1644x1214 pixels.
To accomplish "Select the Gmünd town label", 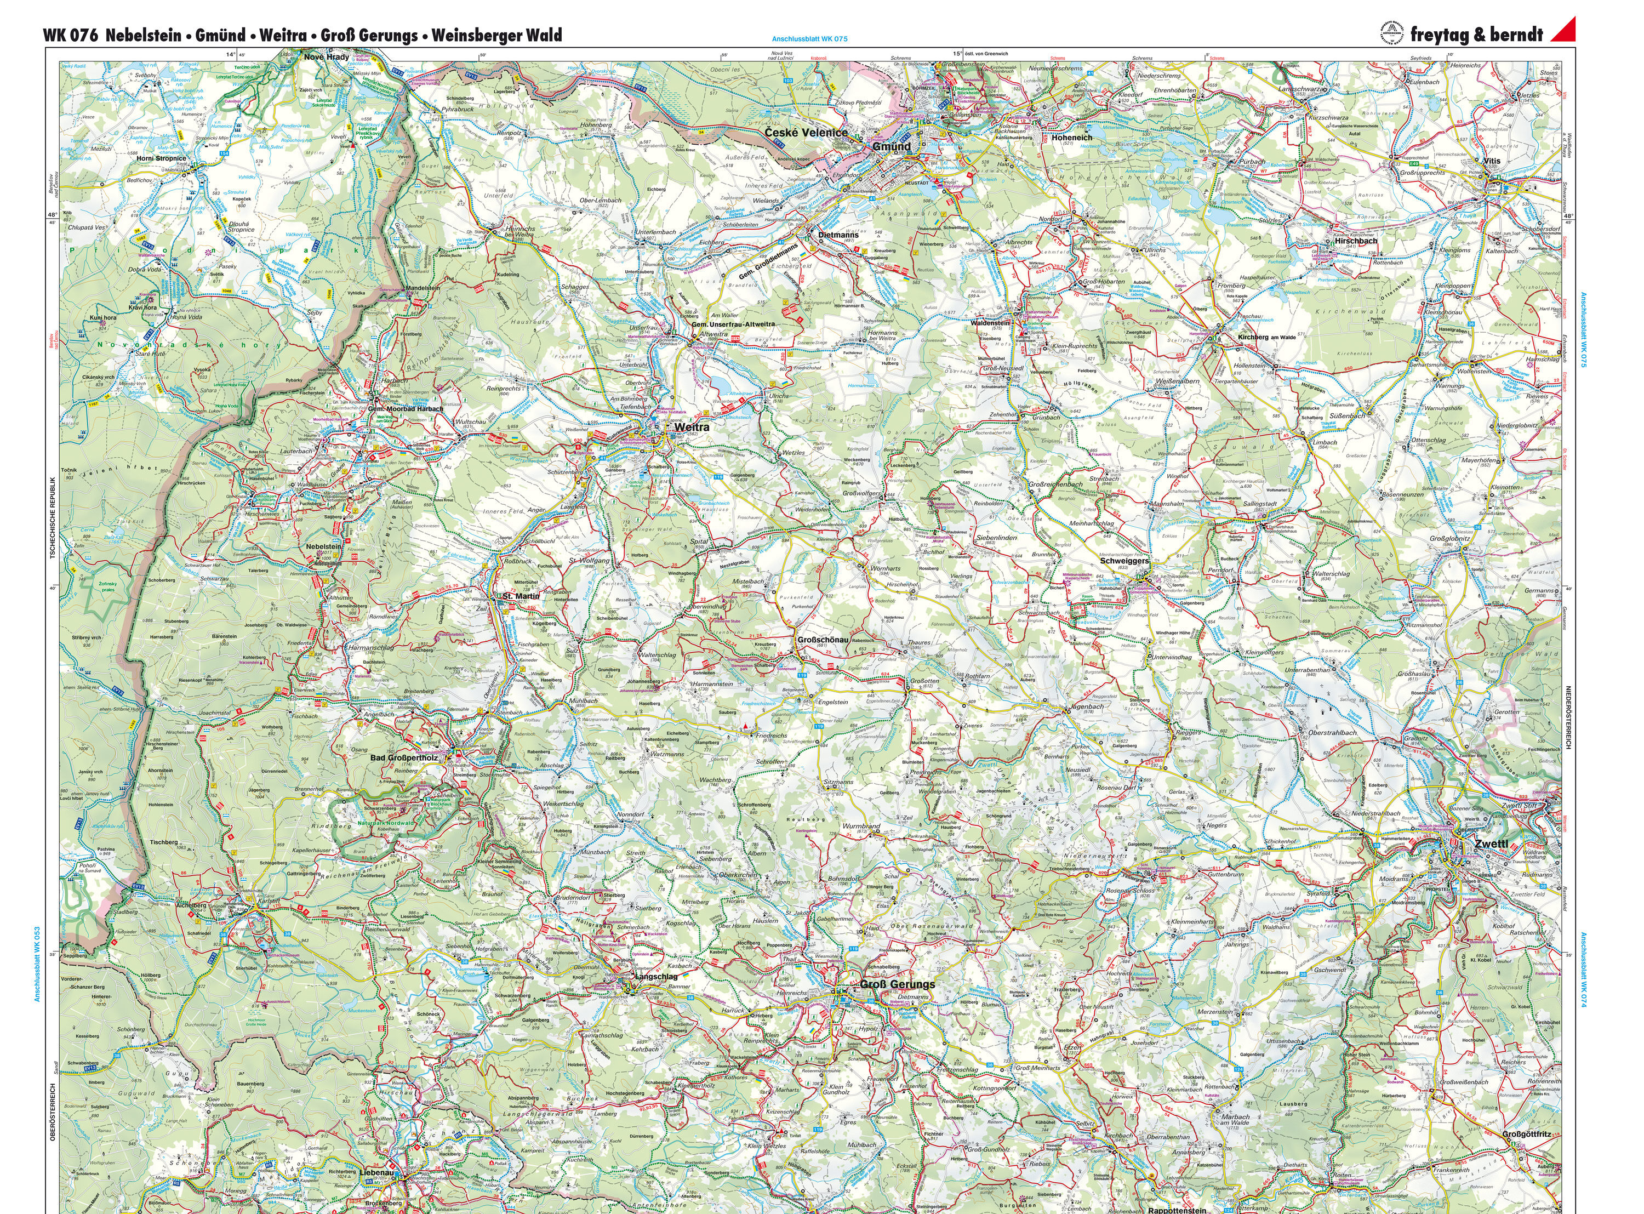I will pyautogui.click(x=892, y=146).
